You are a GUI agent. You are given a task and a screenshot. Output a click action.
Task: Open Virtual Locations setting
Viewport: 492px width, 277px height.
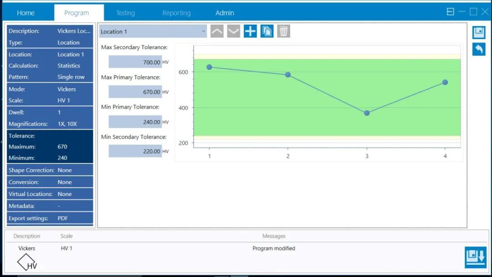50,194
